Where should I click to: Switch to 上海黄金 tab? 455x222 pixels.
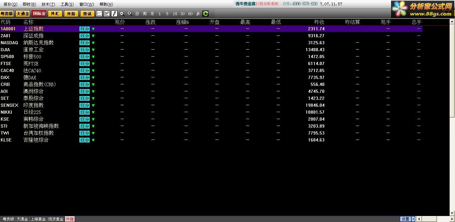pos(38,219)
